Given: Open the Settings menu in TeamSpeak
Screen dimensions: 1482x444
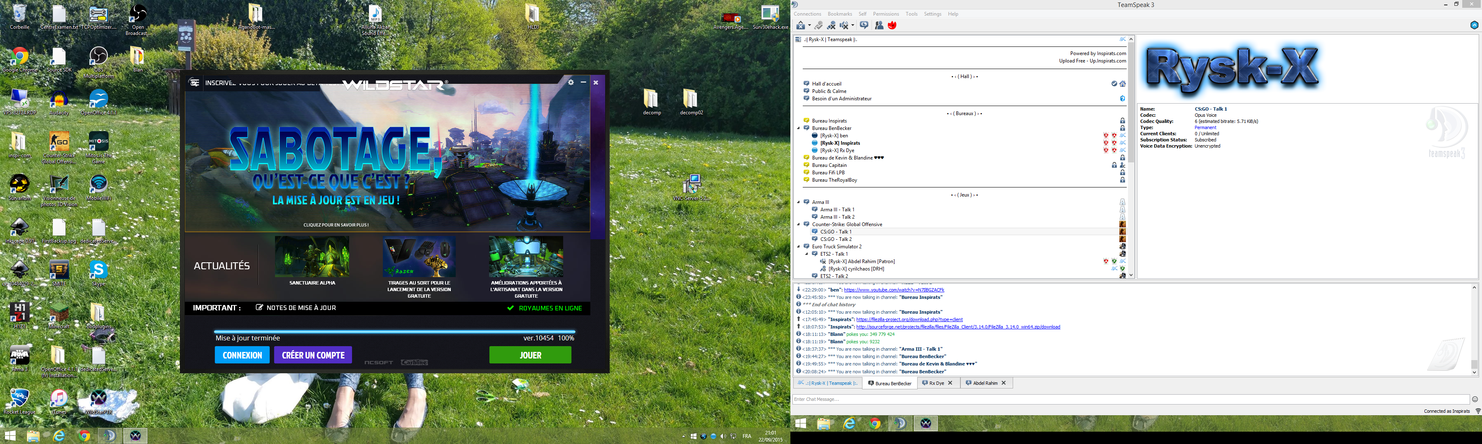Looking at the screenshot, I should click(x=932, y=14).
